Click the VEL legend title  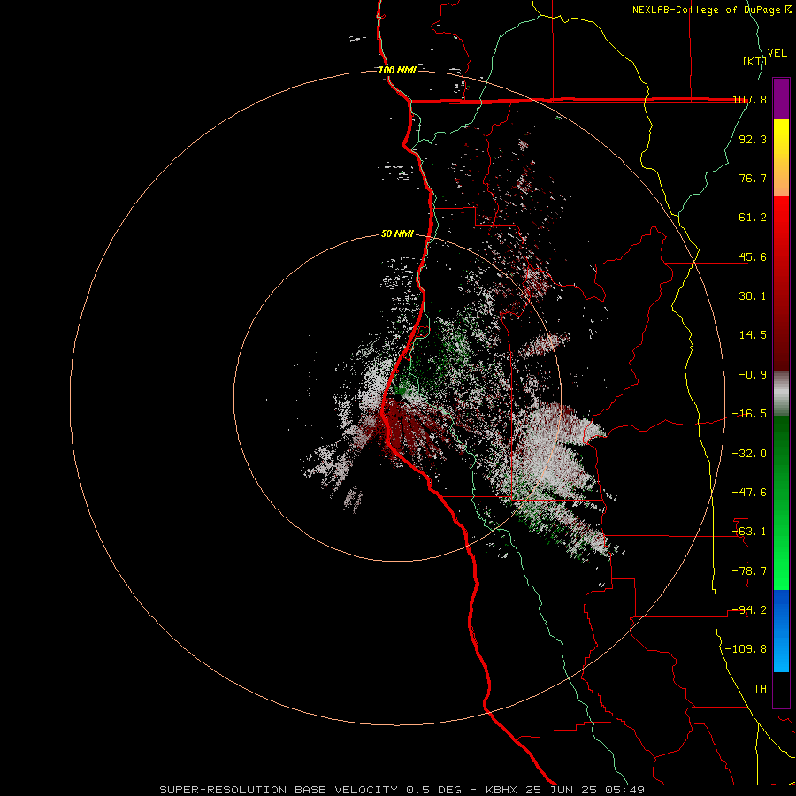(x=777, y=53)
